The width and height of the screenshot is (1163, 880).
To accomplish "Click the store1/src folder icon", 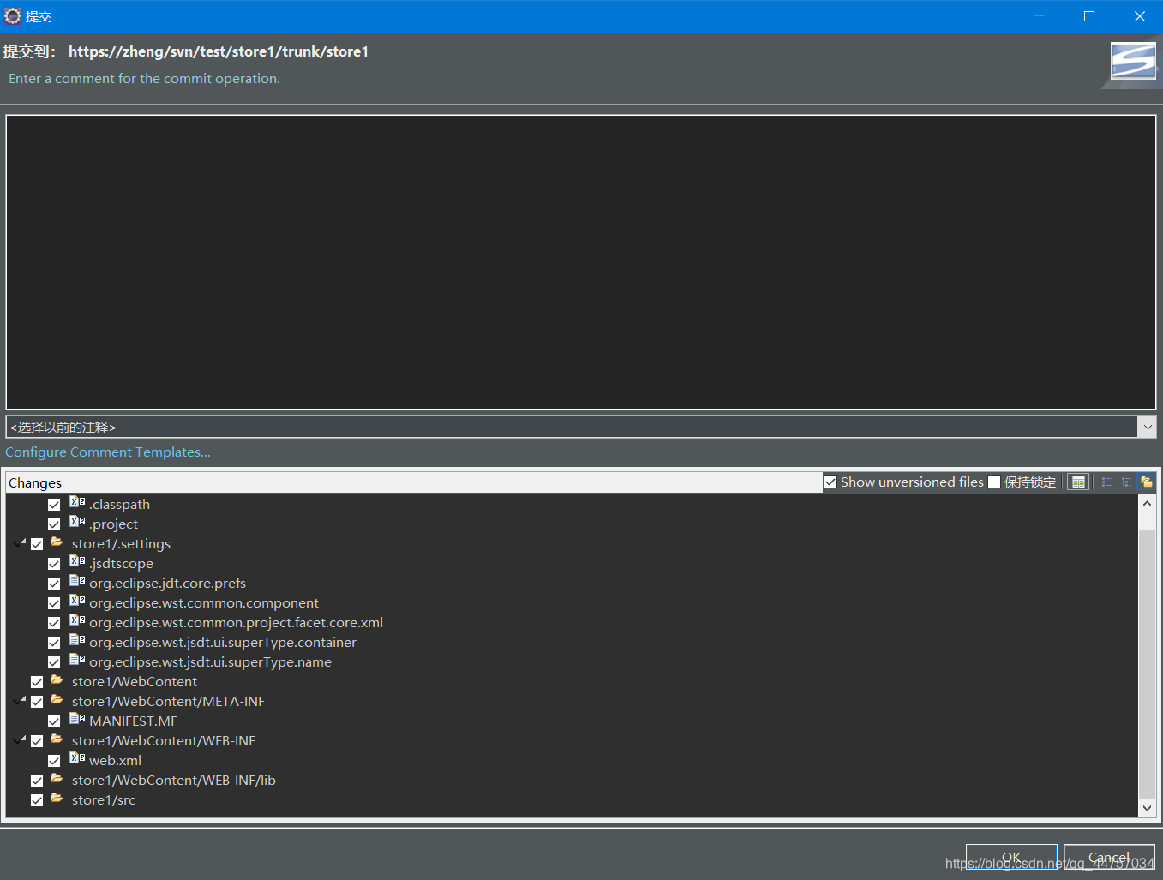I will coord(57,799).
